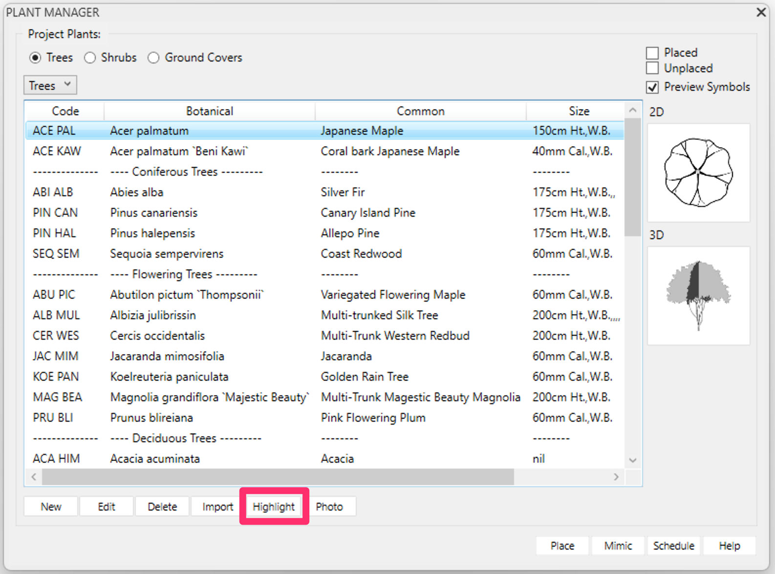The height and width of the screenshot is (574, 775).
Task: Open the plant Schedule button
Action: 674,546
